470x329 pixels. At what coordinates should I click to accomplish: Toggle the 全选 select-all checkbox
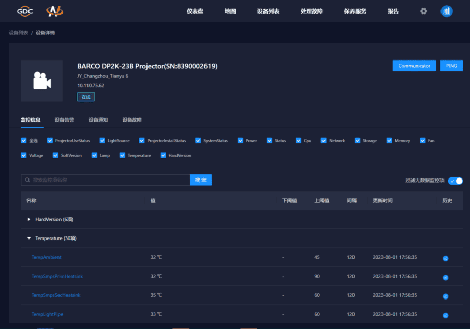click(x=24, y=140)
